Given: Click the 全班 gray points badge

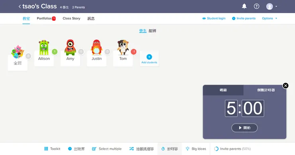Looking at the screenshot, I should (28, 56).
